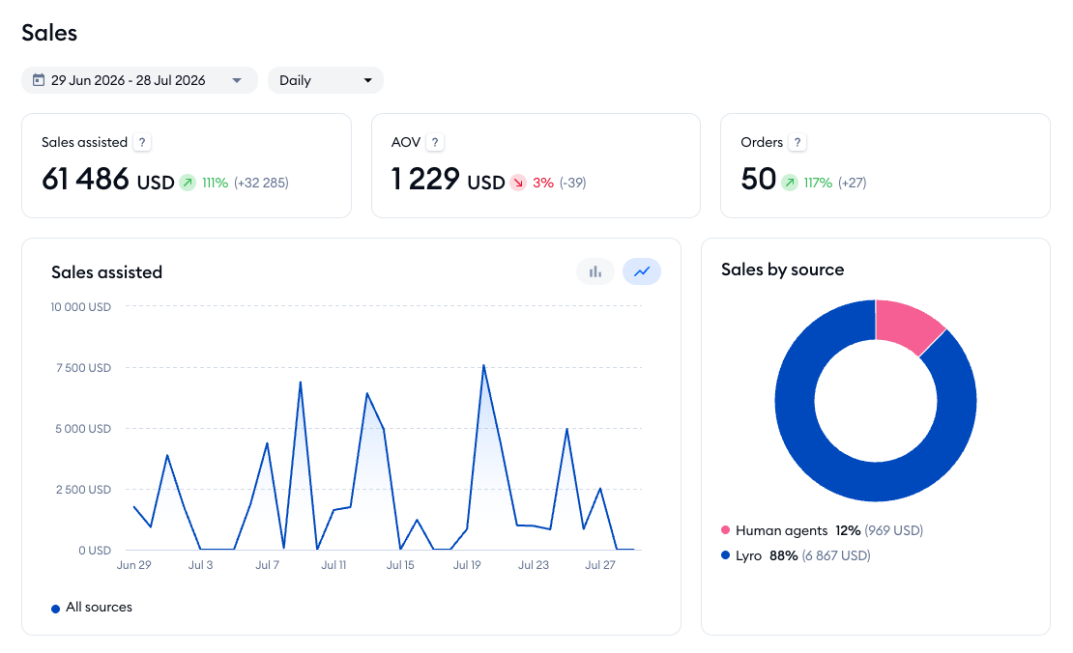Screen dimensions: 1073x653
Task: Toggle the All sources legend item
Action: [x=92, y=608]
